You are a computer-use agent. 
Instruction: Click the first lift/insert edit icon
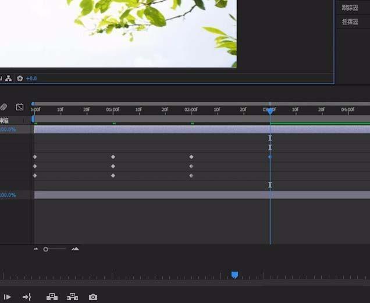(x=52, y=297)
